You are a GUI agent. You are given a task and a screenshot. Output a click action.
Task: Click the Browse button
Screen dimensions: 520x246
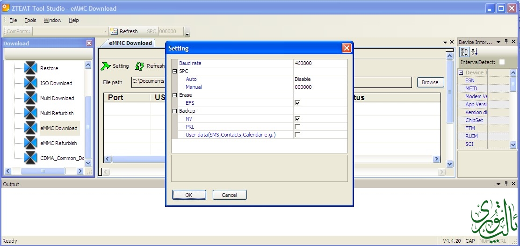pyautogui.click(x=430, y=82)
